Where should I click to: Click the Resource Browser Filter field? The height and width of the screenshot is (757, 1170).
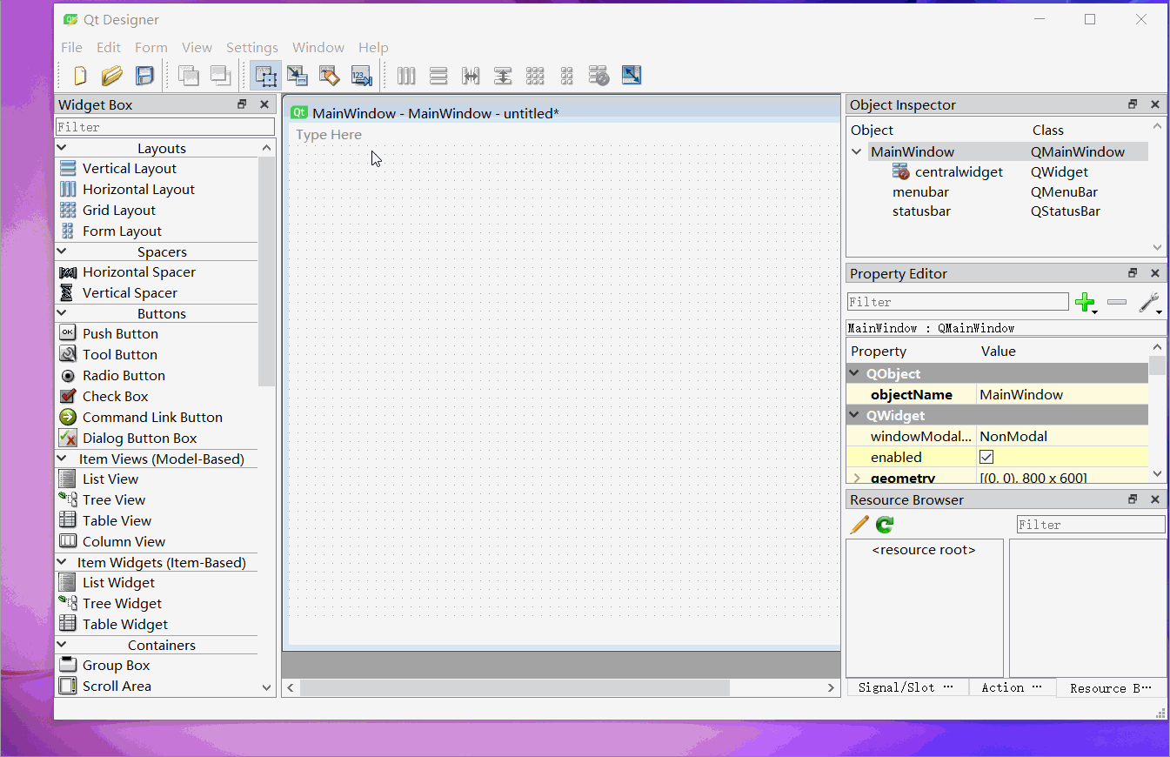[1091, 525]
